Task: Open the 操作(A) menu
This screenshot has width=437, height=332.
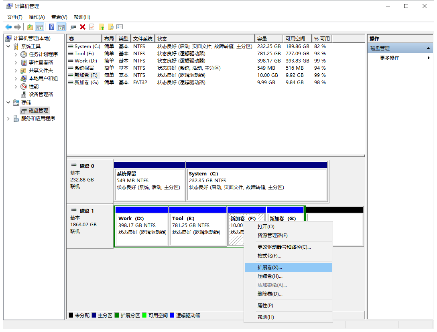Action: (37, 17)
